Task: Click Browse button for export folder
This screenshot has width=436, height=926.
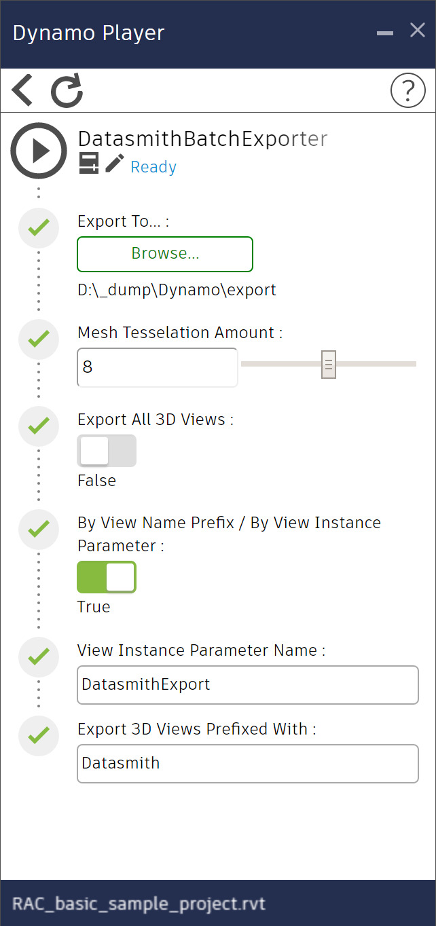Action: [x=165, y=254]
